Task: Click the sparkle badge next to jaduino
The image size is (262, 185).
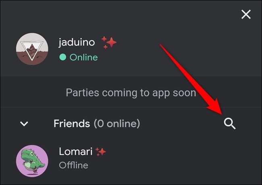Action: (109, 42)
